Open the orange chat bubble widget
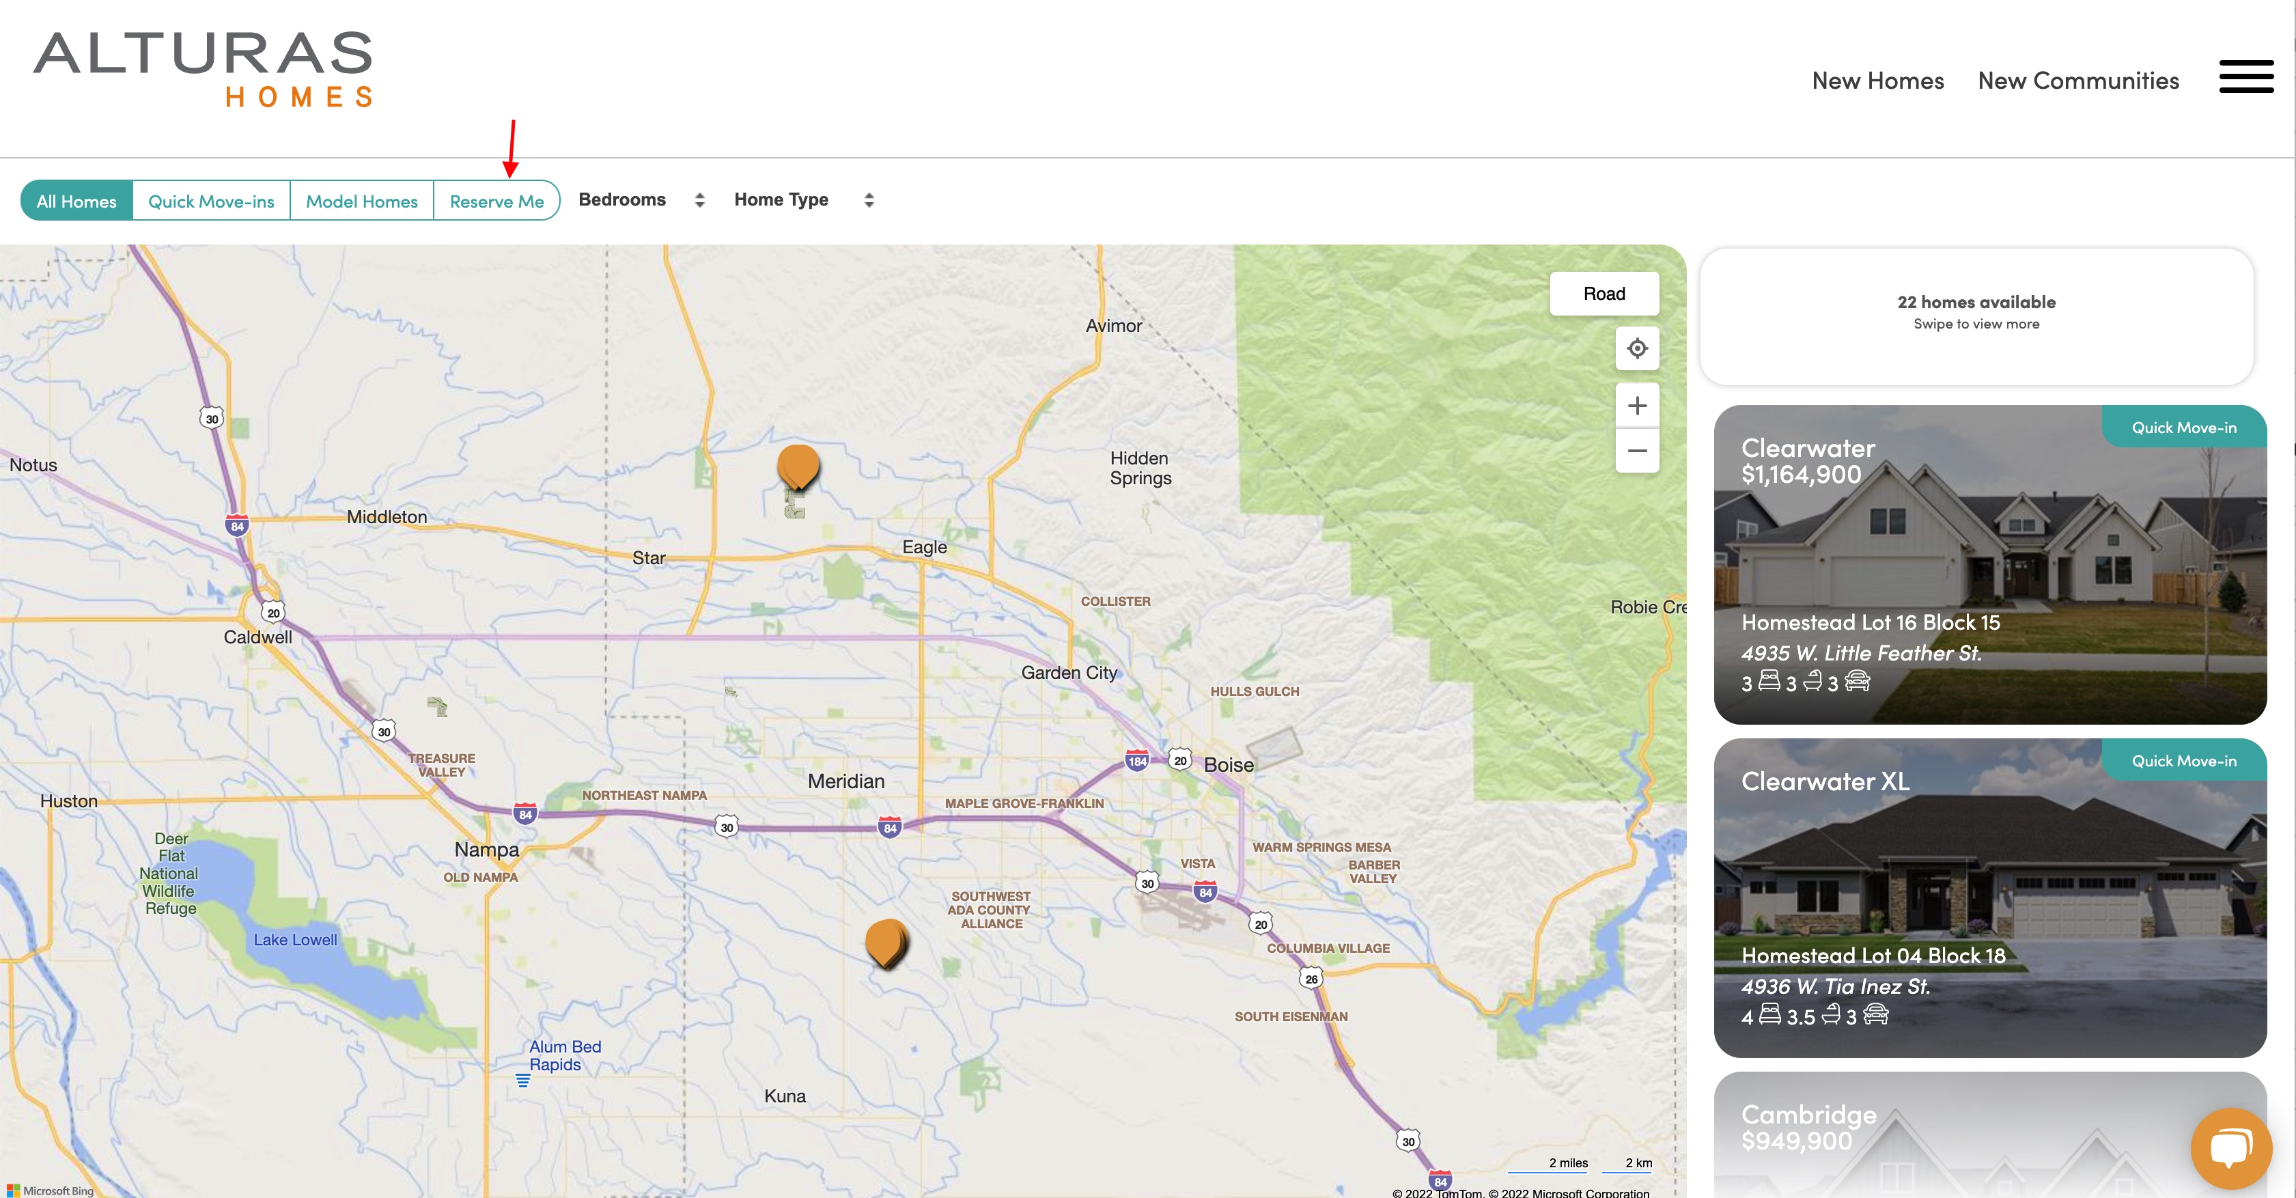The width and height of the screenshot is (2296, 1198). click(x=2231, y=1148)
